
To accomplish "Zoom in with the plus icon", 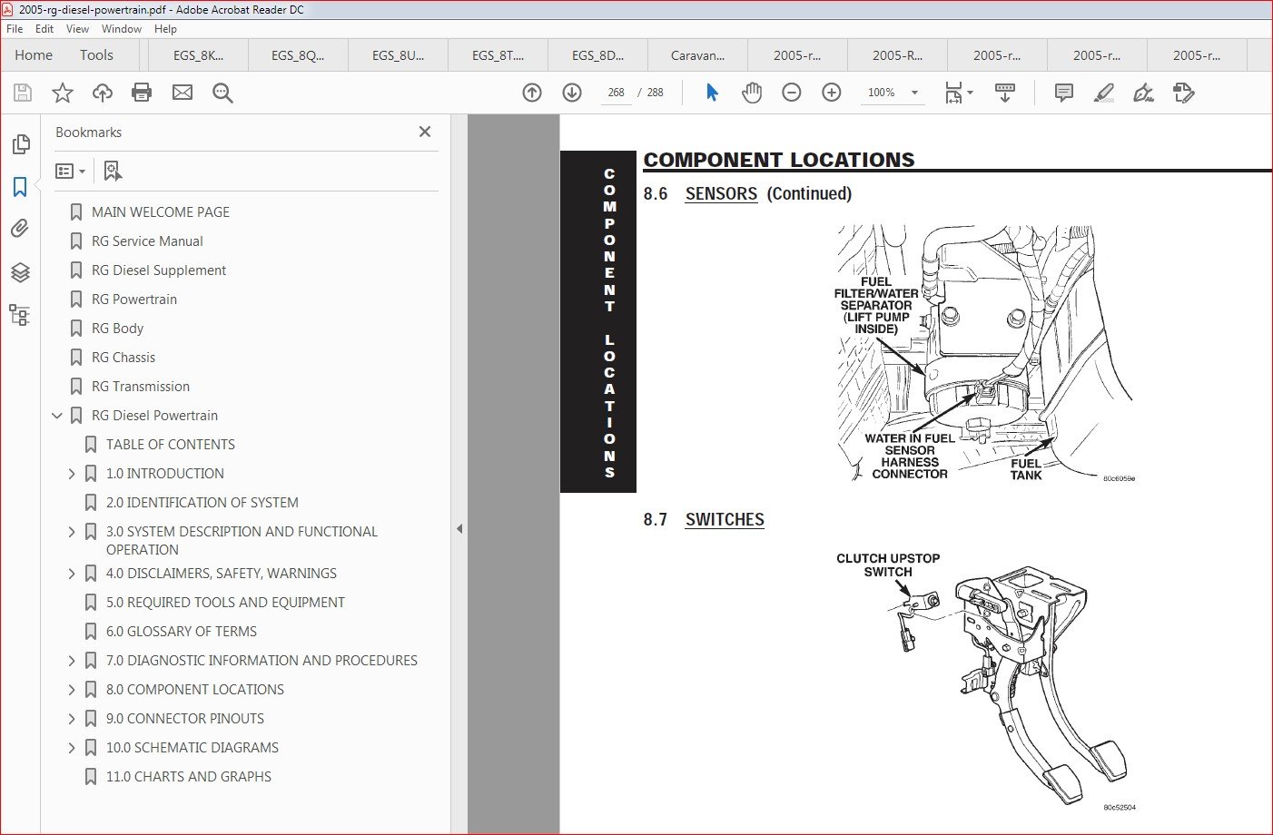I will [x=832, y=93].
